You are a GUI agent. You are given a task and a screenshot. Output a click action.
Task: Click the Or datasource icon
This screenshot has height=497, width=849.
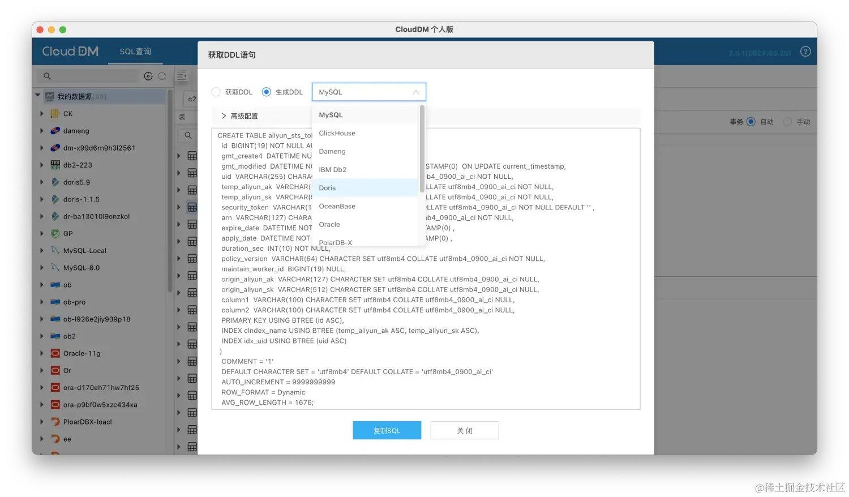tap(55, 370)
